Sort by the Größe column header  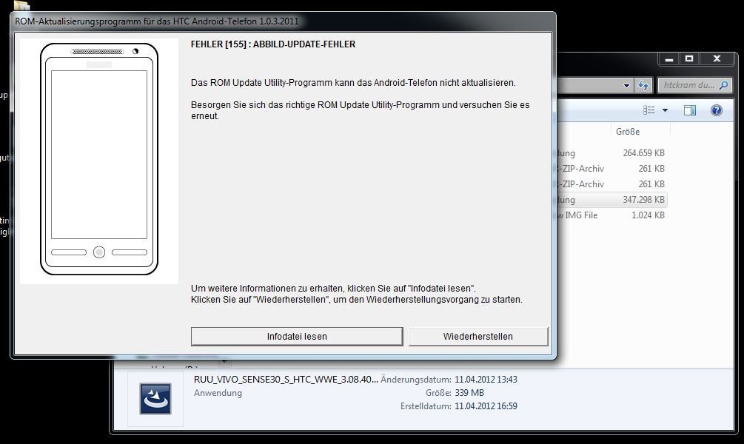pos(628,132)
